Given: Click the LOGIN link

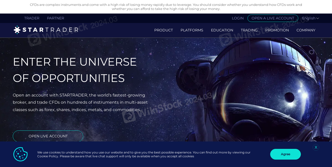Looking at the screenshot, I should [x=238, y=18].
